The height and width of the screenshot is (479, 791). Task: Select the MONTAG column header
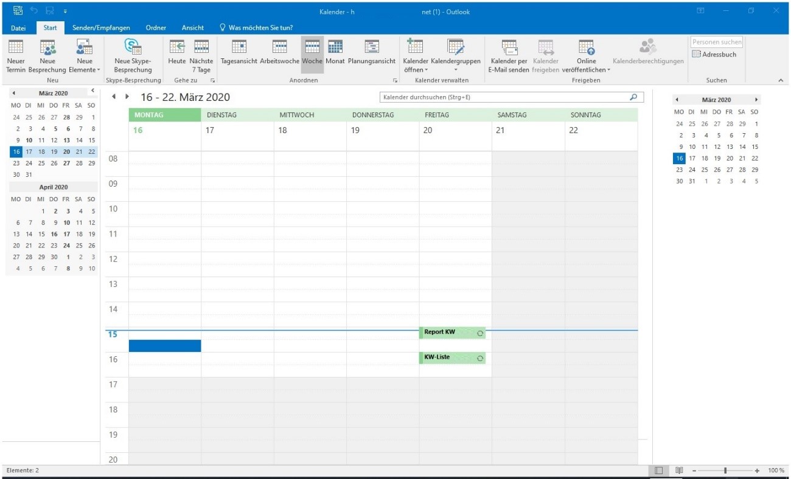pos(165,115)
